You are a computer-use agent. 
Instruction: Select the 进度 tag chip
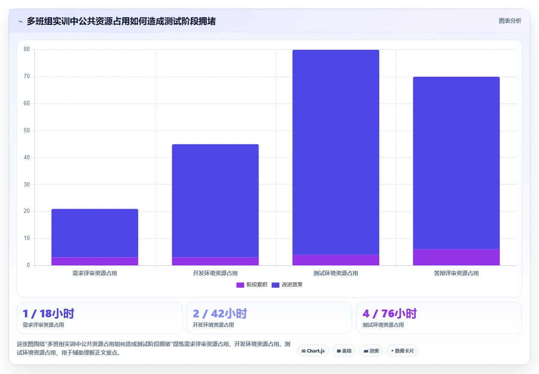coord(371,351)
